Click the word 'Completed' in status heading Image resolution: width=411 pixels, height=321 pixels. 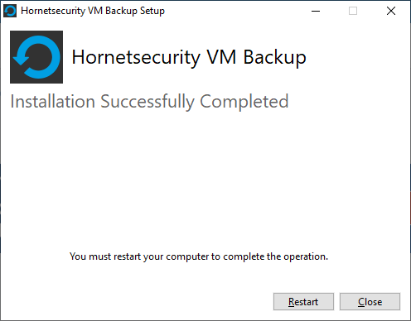(x=244, y=102)
